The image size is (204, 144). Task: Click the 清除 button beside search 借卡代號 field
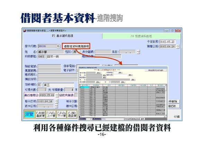tap(98, 73)
